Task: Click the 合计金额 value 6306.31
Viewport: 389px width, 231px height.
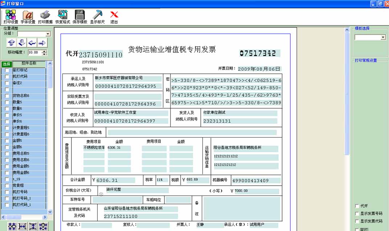Action: (115, 180)
